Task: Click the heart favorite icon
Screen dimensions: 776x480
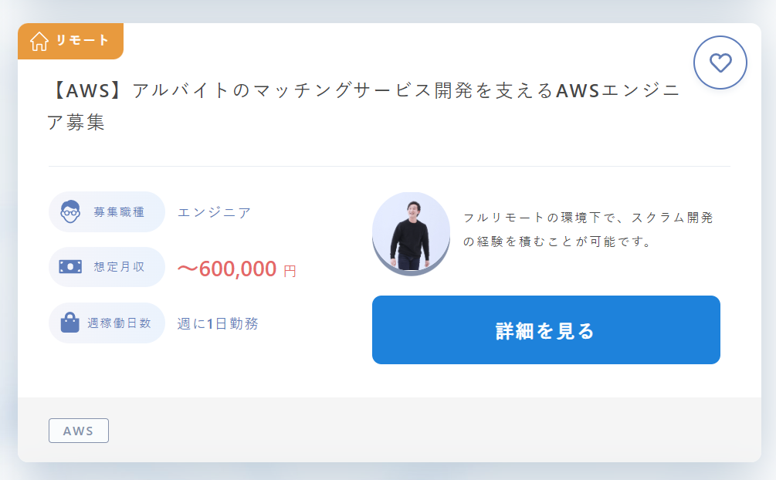Action: click(x=720, y=63)
